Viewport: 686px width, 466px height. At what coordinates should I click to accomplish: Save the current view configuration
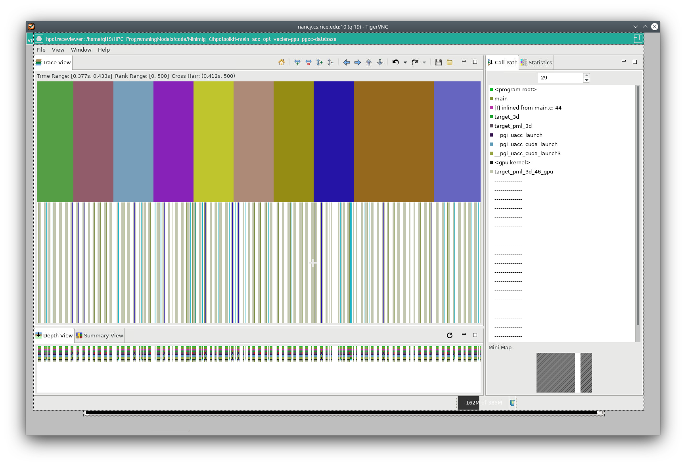point(439,62)
